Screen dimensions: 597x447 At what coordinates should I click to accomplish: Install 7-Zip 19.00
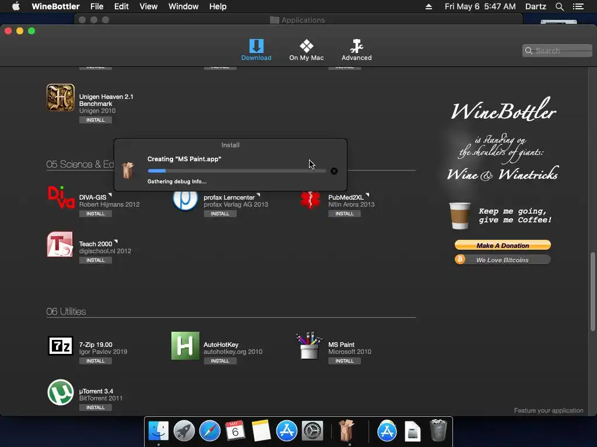pos(96,361)
